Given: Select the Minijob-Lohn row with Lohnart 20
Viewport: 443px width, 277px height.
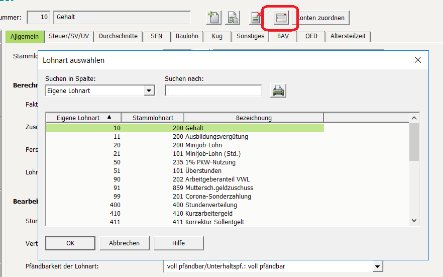Looking at the screenshot, I should [x=185, y=145].
